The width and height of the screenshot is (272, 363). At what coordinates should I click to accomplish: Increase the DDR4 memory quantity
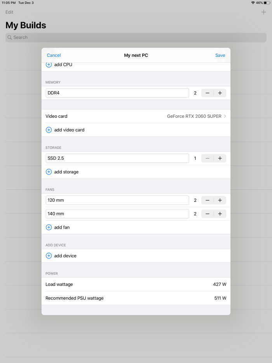point(220,92)
